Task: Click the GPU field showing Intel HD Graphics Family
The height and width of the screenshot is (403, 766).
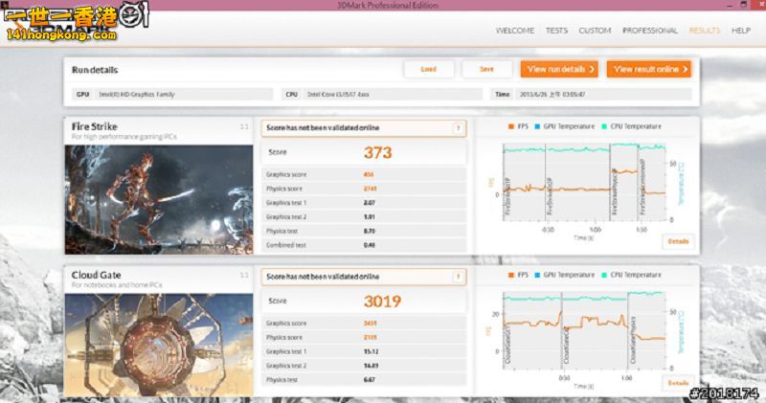Action: coord(172,94)
